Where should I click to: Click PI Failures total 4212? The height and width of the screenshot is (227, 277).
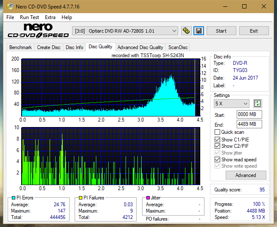[128, 217]
